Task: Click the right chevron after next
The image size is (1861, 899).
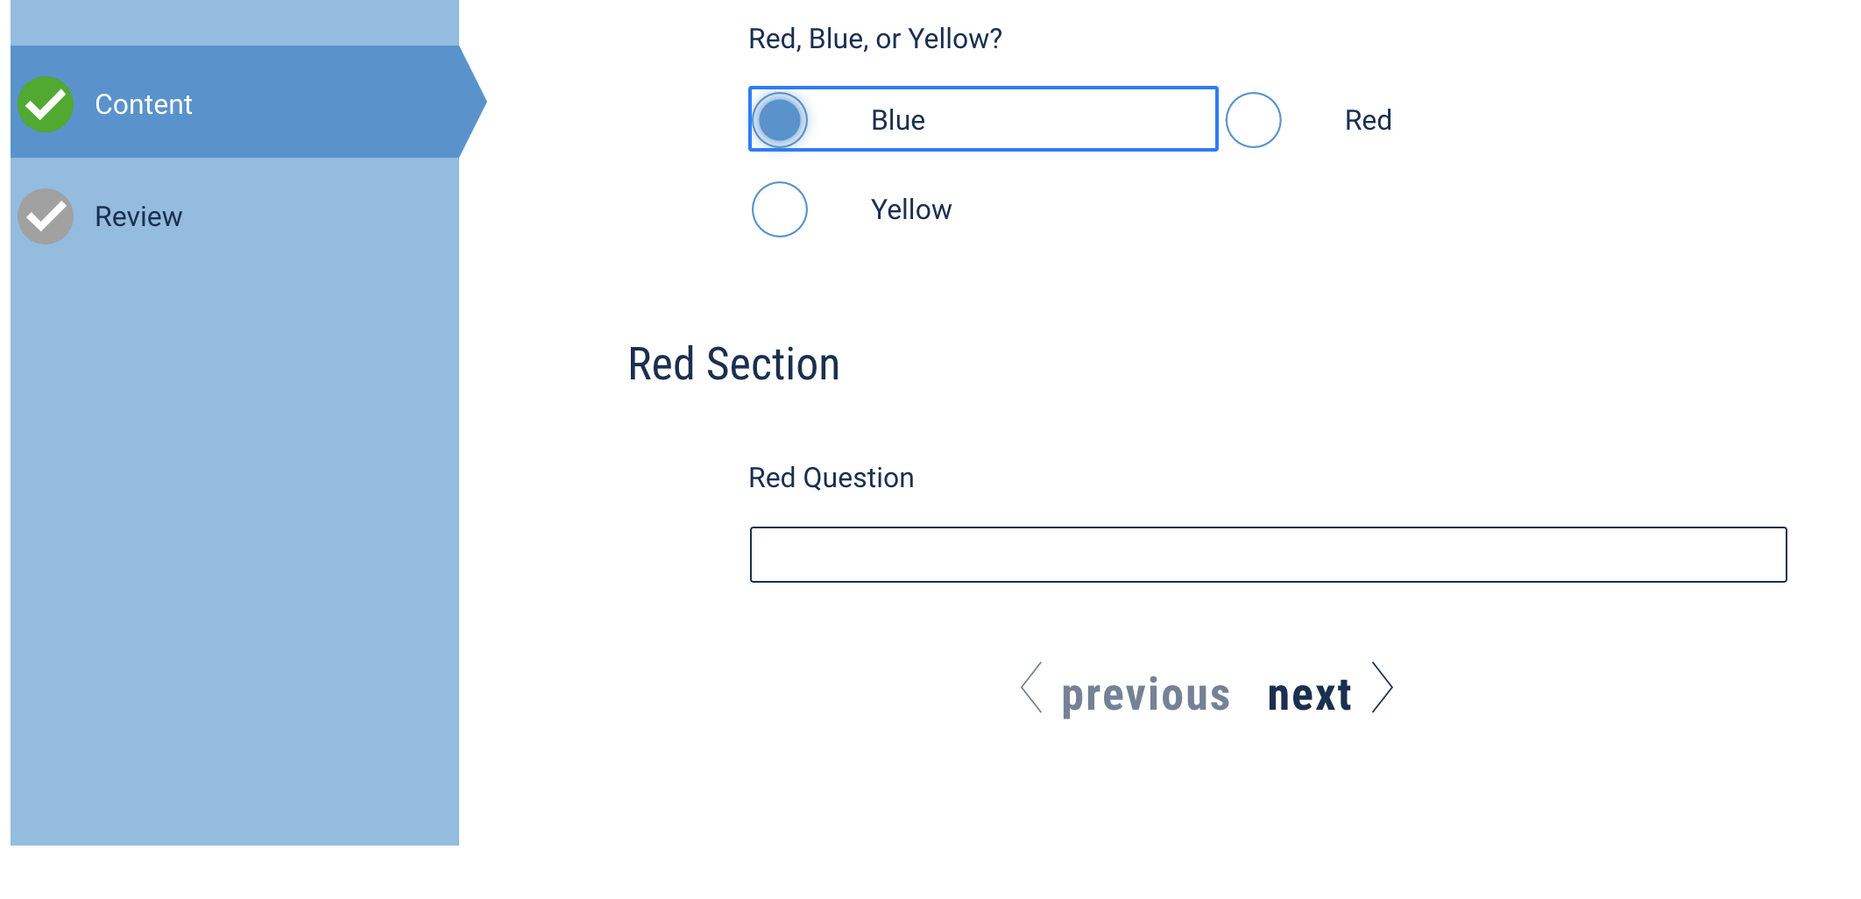Action: pyautogui.click(x=1382, y=688)
